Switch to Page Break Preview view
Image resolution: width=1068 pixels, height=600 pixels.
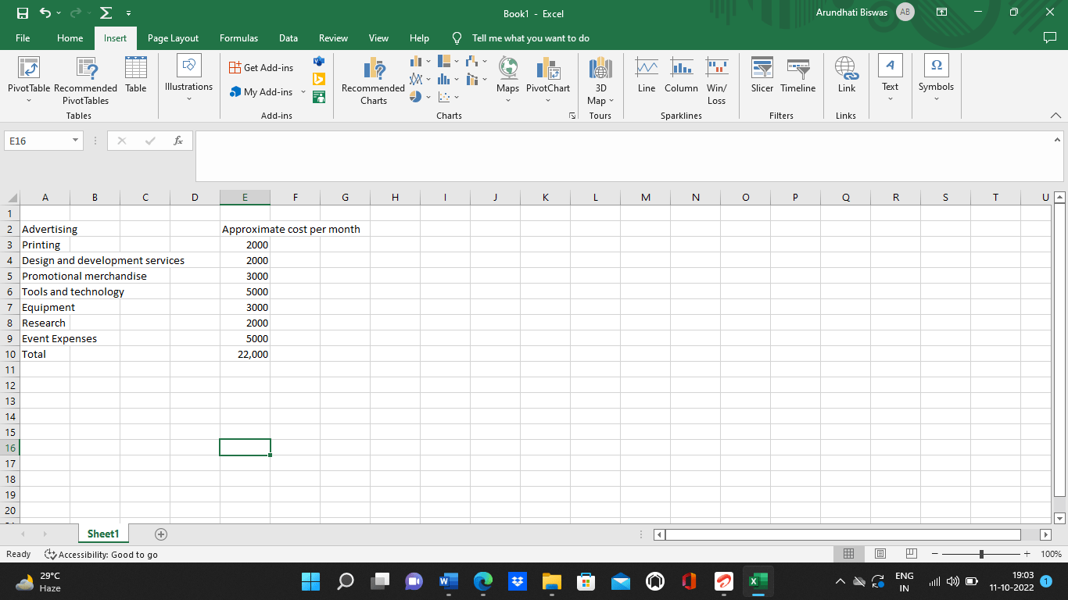click(x=910, y=554)
